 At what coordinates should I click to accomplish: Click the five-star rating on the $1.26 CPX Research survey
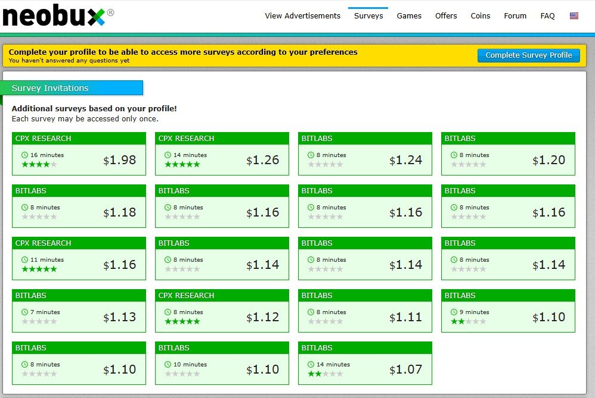(181, 164)
